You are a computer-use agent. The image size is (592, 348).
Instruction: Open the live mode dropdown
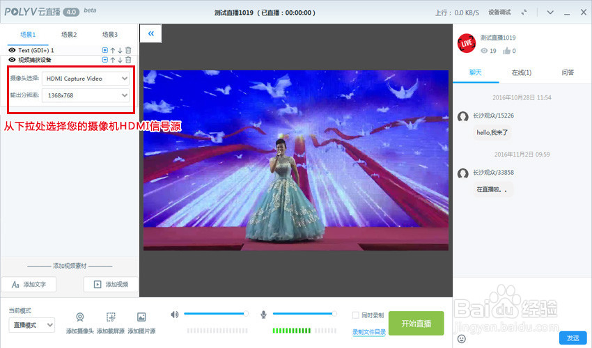click(x=32, y=325)
